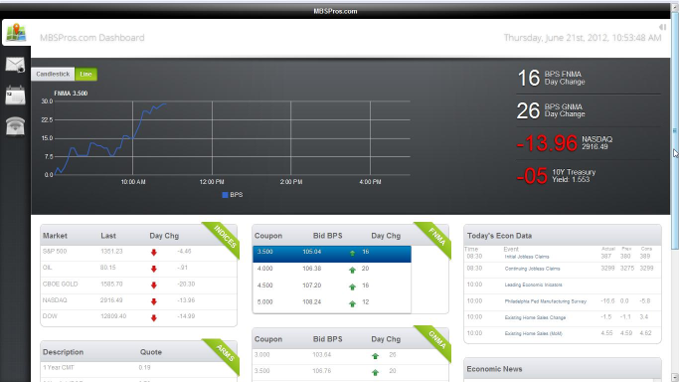Select the 4.500 FNMA coupon row
Viewport: 679px width, 382px height.
coord(332,286)
